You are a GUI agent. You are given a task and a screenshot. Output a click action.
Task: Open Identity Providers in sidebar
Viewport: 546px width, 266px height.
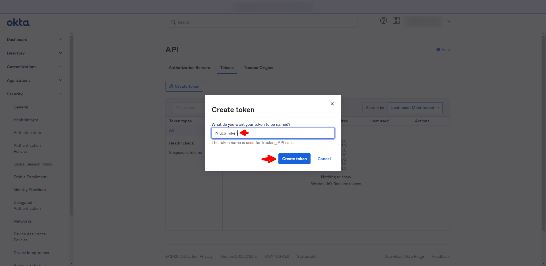coord(30,190)
